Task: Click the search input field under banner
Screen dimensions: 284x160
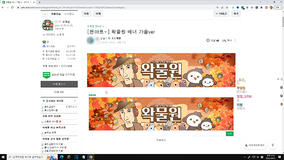Action: pyautogui.click(x=209, y=134)
